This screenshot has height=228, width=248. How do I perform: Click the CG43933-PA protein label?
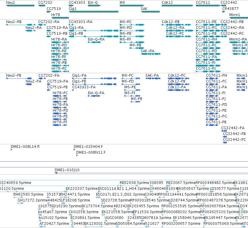[x=84, y=87]
